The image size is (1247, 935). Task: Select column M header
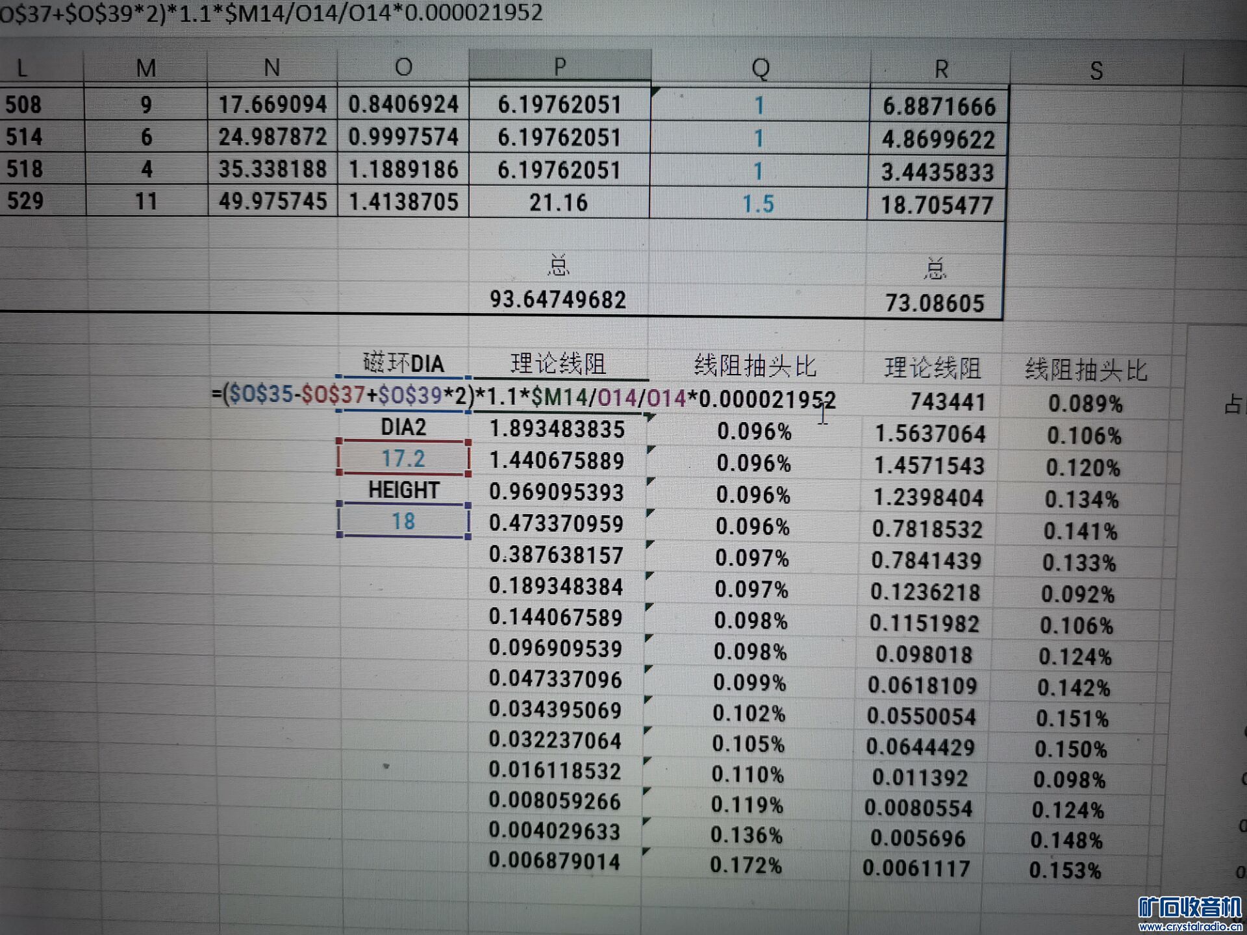pos(146,68)
